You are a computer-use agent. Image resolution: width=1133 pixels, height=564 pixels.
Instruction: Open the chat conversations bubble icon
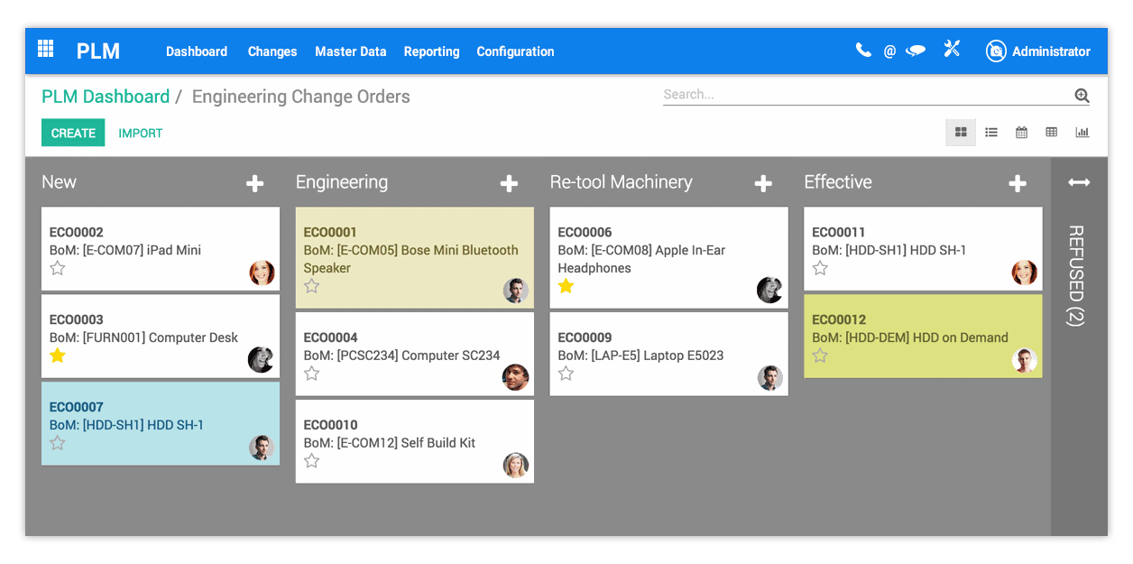coord(916,51)
